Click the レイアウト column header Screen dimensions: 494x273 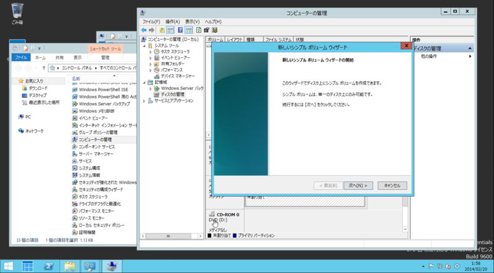235,39
